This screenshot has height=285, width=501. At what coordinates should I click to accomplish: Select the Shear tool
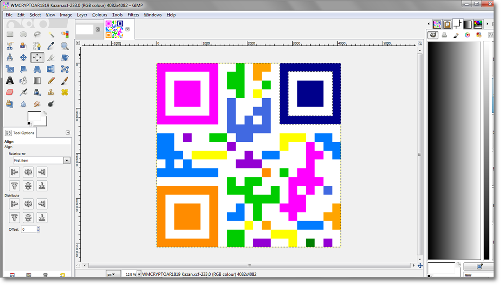tap(23, 69)
